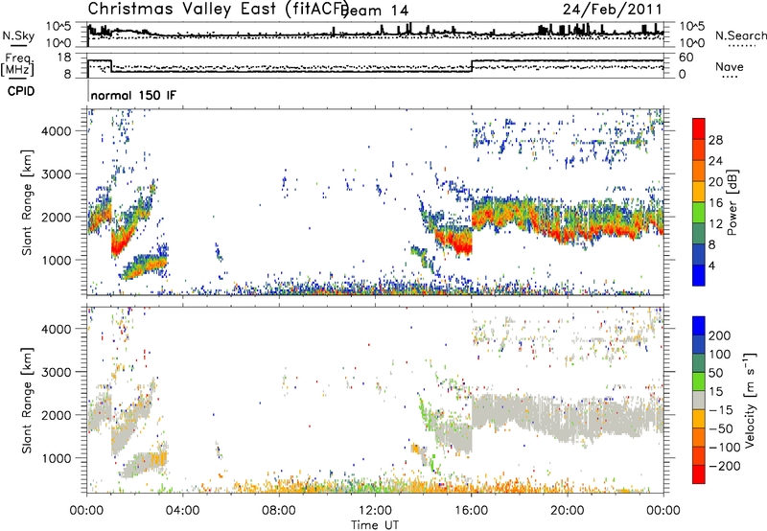Viewport: 767px width, 531px height.
Task: Select the 'N.Sky' legend label
Action: click(x=18, y=35)
